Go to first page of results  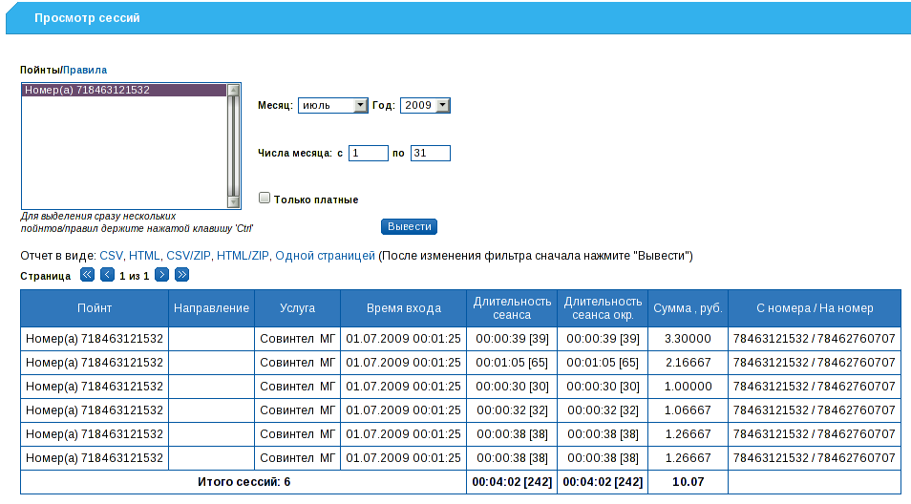pyautogui.click(x=87, y=275)
